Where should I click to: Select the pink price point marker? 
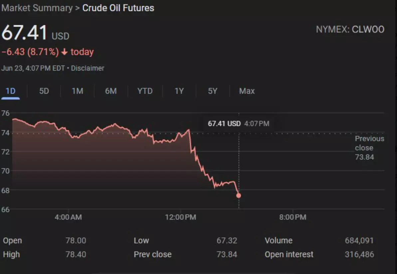239,196
